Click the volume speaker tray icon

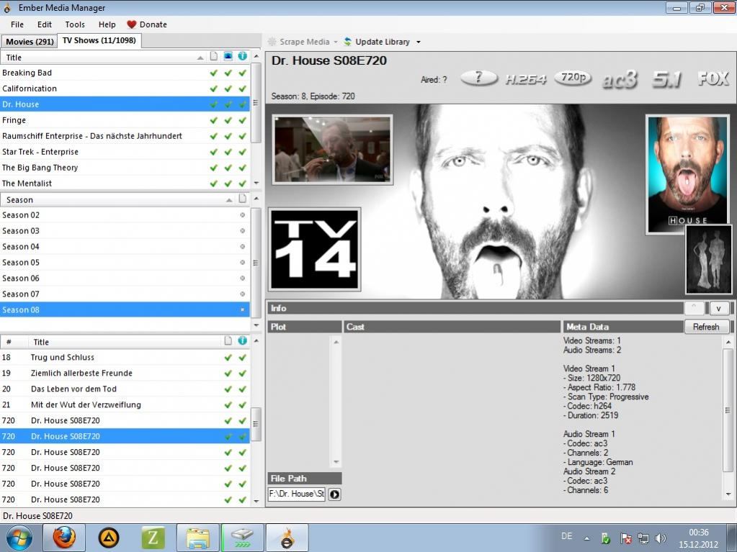click(661, 538)
